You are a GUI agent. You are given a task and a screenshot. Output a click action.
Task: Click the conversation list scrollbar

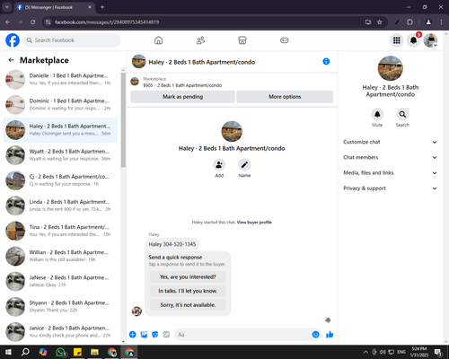123,119
